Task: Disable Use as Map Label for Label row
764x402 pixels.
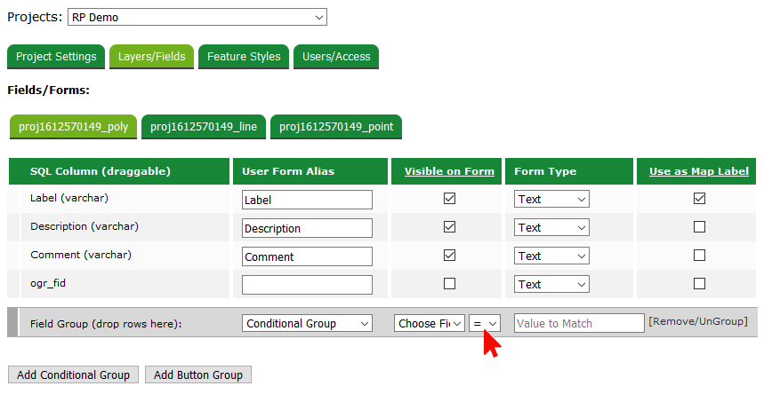Action: (699, 199)
